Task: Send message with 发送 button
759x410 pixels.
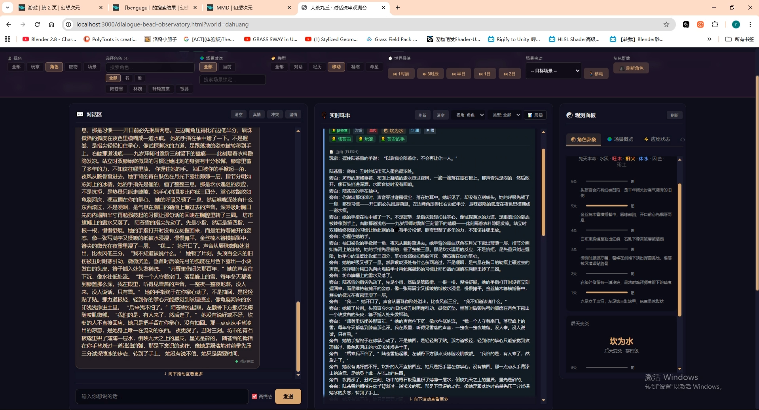Action: [x=288, y=396]
